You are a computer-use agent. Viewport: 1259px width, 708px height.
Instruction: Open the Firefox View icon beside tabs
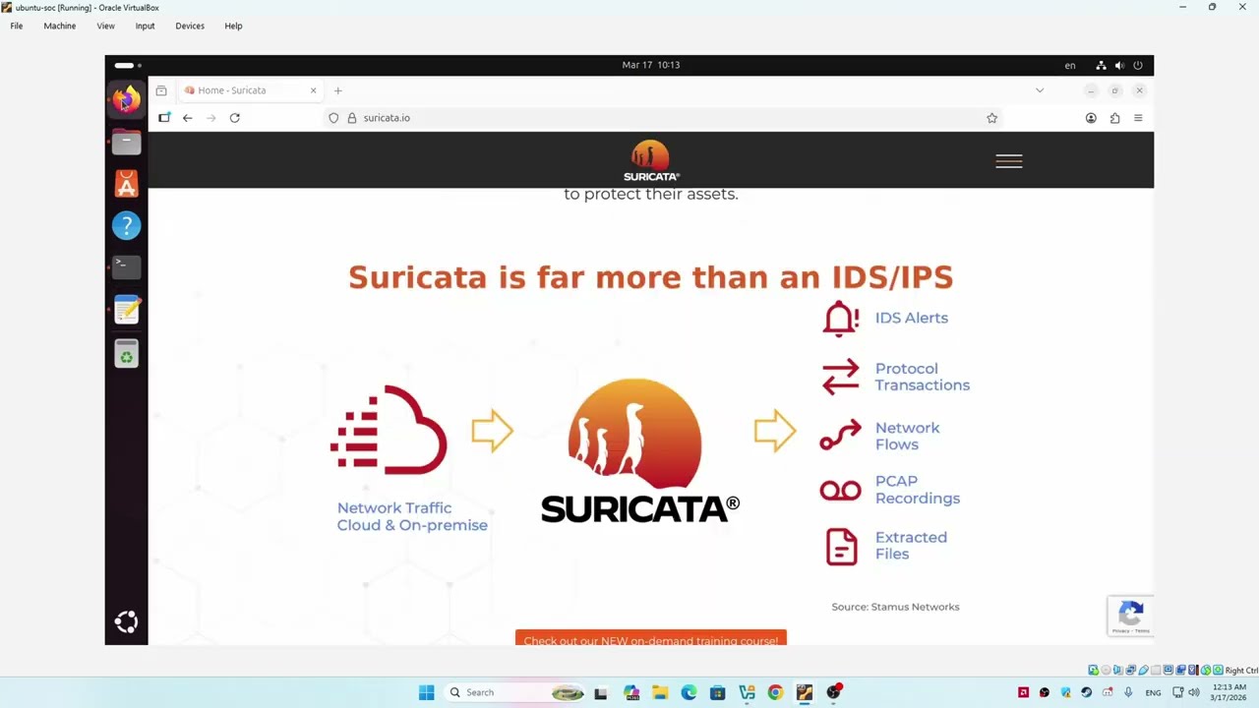(161, 90)
